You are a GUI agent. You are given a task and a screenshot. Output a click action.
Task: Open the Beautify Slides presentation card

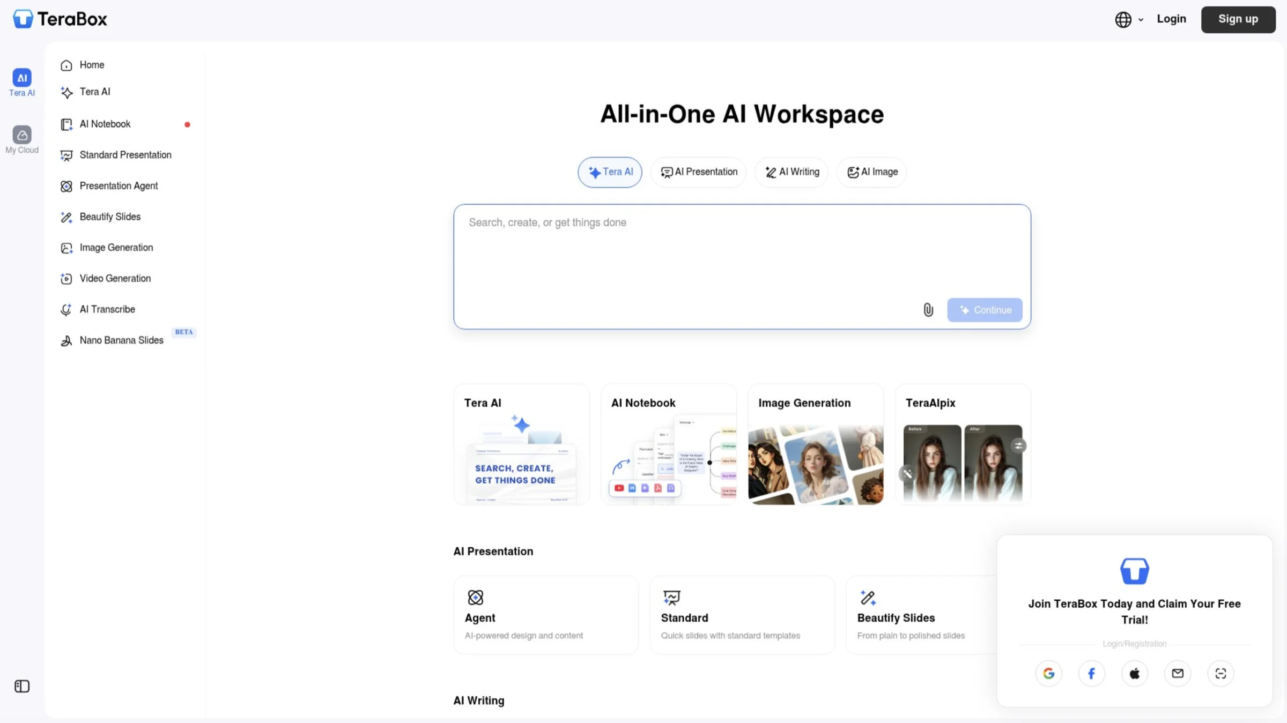click(921, 615)
